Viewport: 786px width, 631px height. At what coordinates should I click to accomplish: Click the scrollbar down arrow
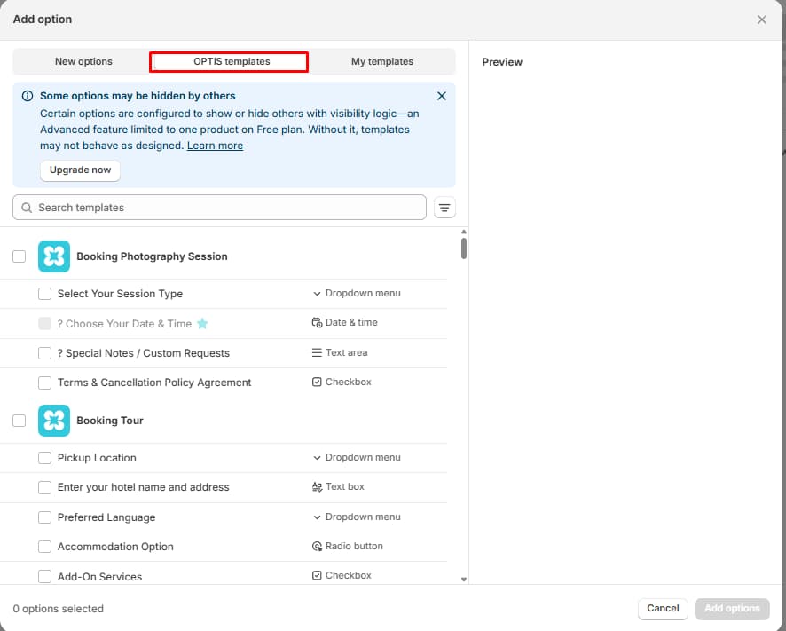click(x=464, y=580)
